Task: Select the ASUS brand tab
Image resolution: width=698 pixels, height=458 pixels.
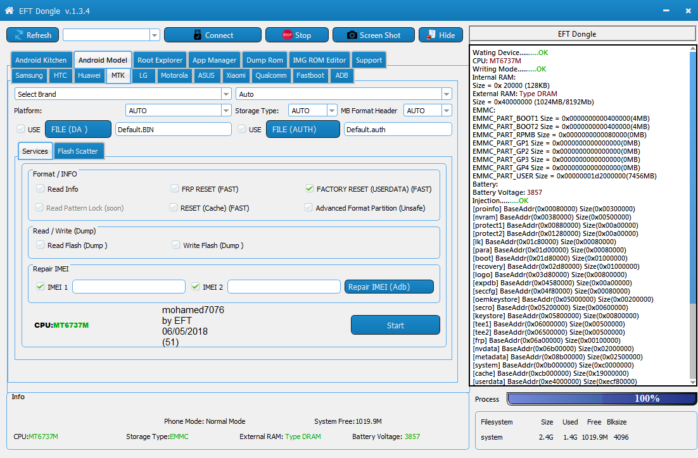Action: 206,75
